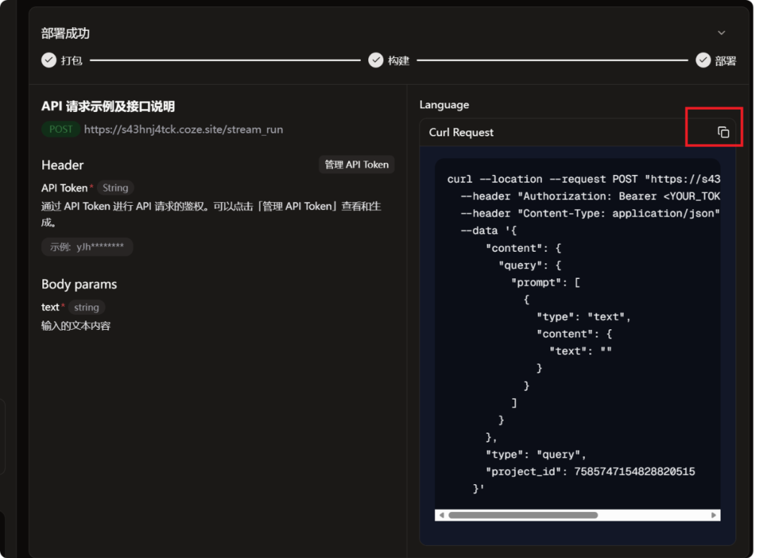Click the 构建 step checkmark icon
The width and height of the screenshot is (775, 558).
(x=376, y=60)
